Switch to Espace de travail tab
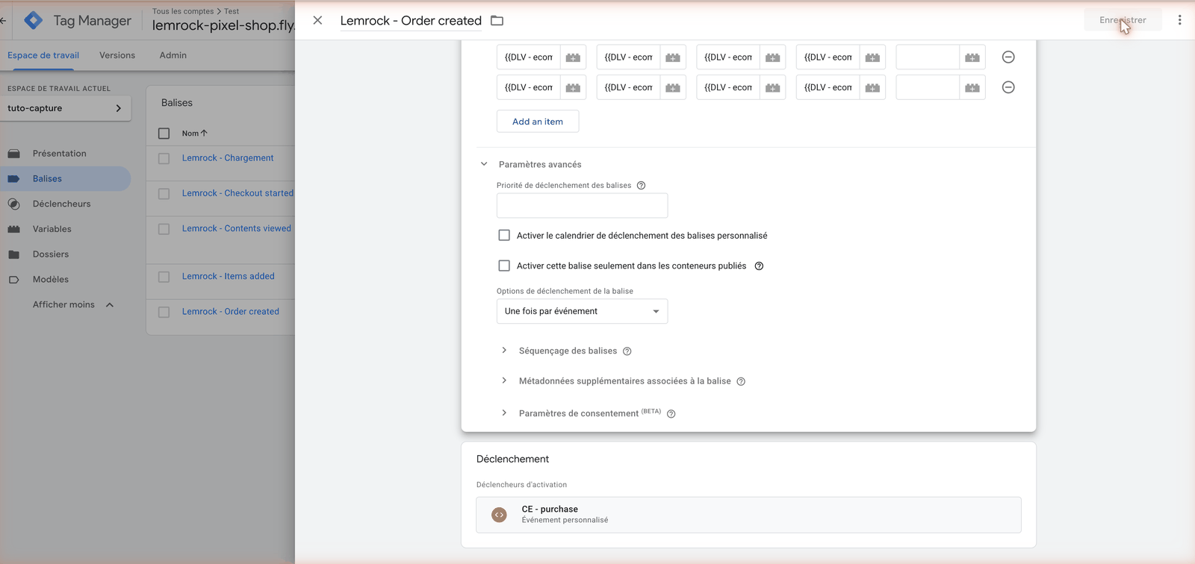Screen dimensions: 1195x564 click(43, 55)
